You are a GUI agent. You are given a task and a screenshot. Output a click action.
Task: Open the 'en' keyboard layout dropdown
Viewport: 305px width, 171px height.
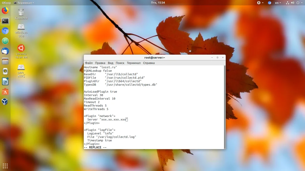(x=278, y=3)
